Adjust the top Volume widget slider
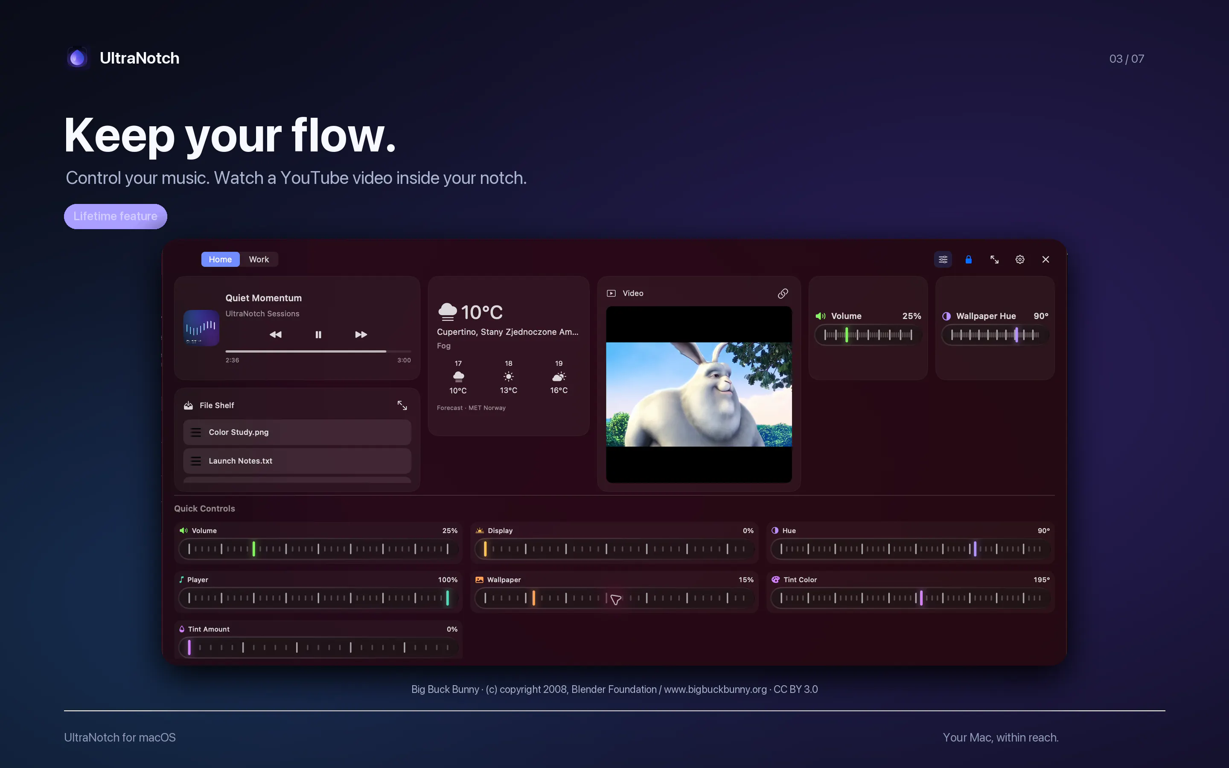This screenshot has width=1229, height=768. (868, 335)
